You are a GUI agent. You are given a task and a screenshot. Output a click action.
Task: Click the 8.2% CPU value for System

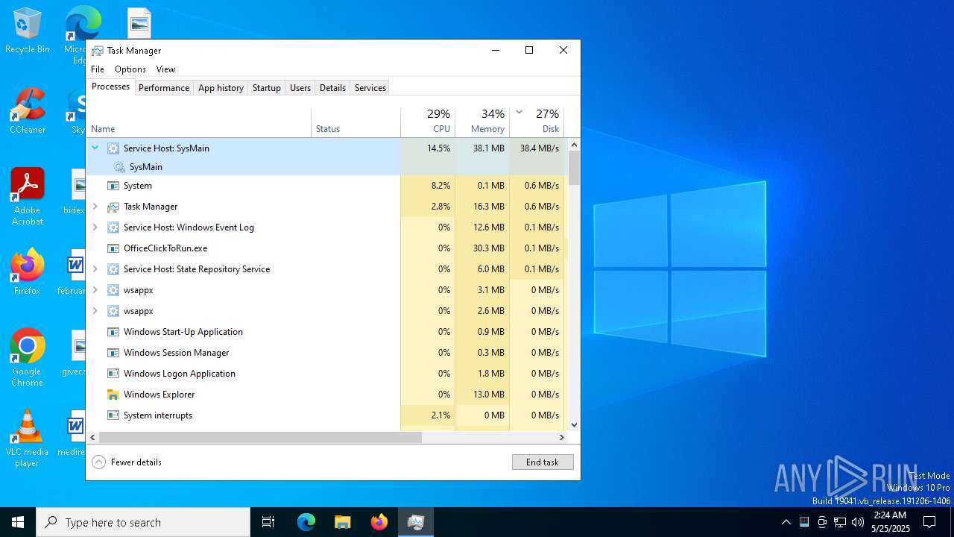point(441,186)
